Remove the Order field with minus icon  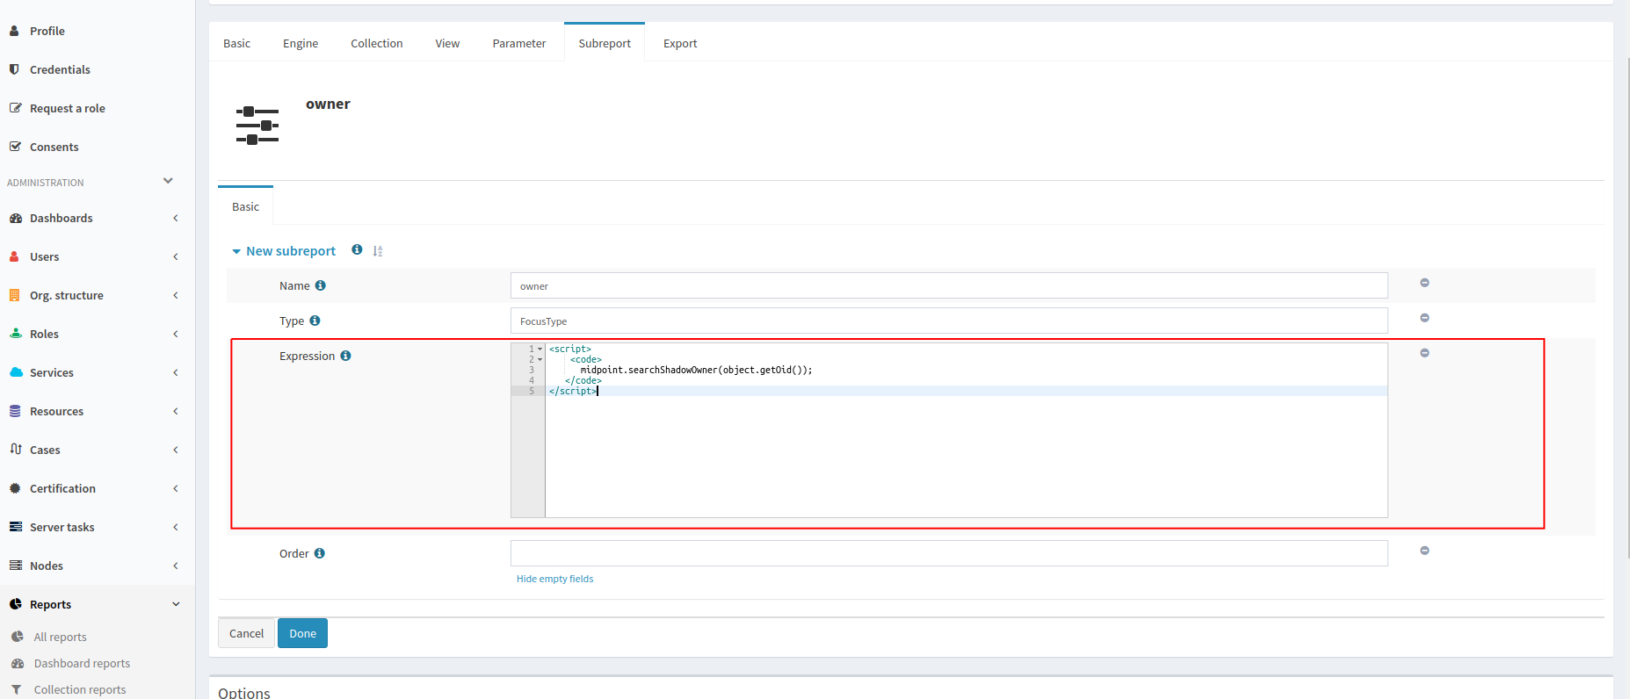(1424, 551)
